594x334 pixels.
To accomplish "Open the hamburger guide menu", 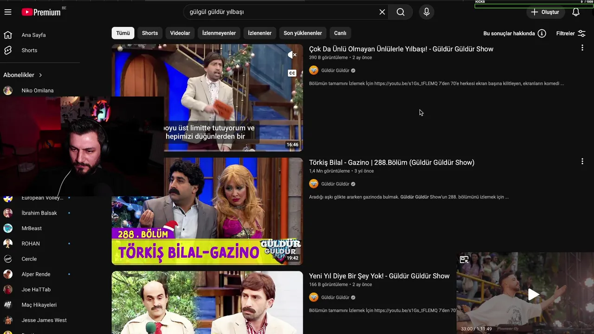I will pos(8,12).
